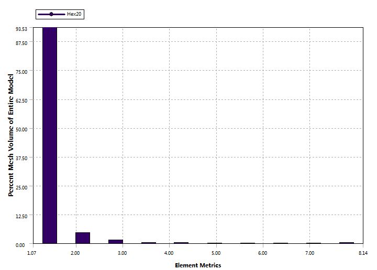377x270 pixels.
Task: Click the 1.07 minimum x-axis label
Action: pos(31,253)
